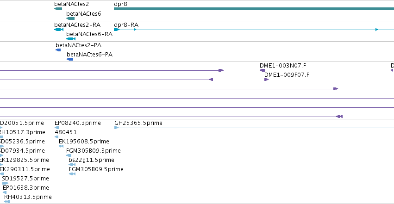
Task: Click the dpr8 gene label
Action: [121, 4]
